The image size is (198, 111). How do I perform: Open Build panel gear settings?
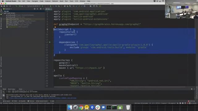(192, 89)
